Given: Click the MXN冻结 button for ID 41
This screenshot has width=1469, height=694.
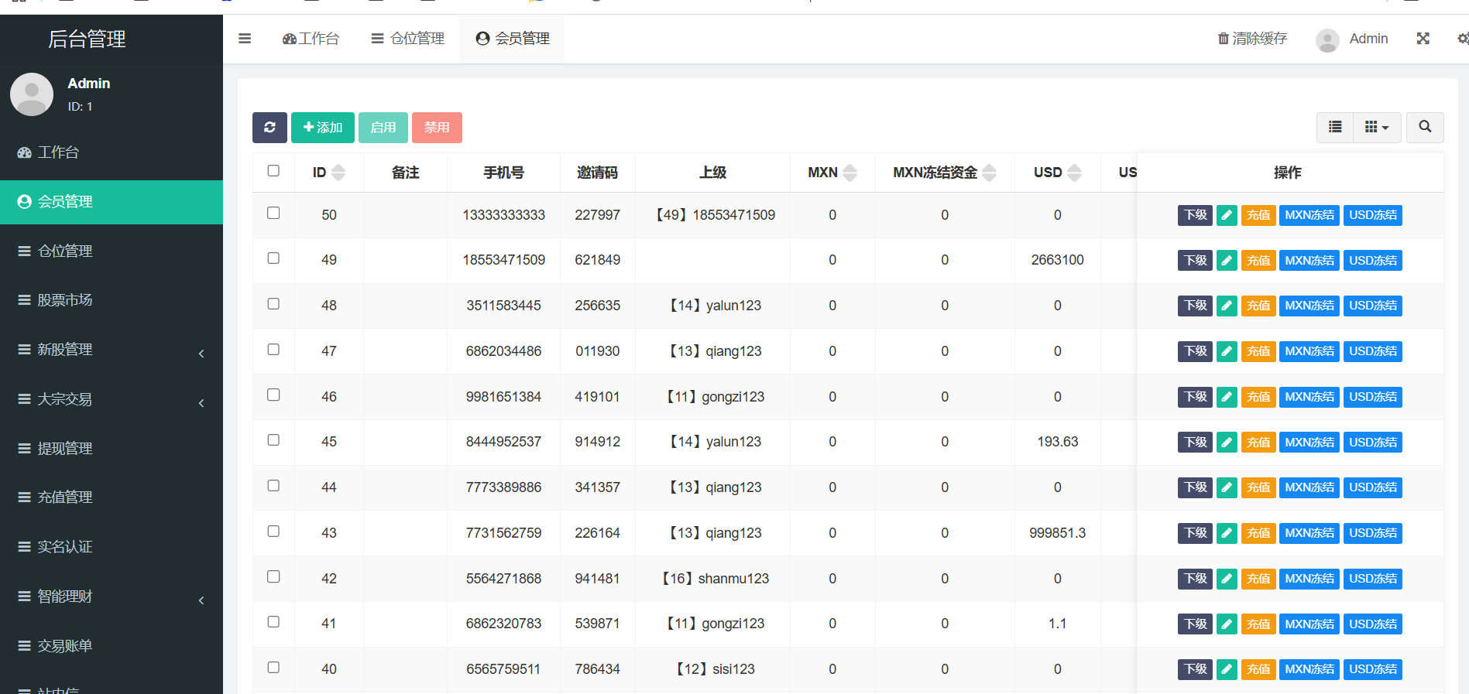Looking at the screenshot, I should pos(1309,624).
